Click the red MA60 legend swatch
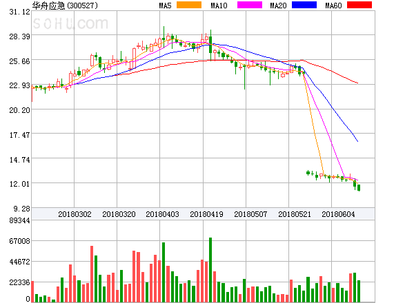414x303 pixels. 359,5
